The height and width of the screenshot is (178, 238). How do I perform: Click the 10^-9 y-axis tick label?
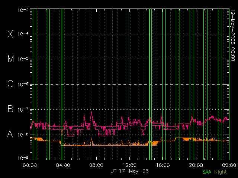click(x=23, y=158)
